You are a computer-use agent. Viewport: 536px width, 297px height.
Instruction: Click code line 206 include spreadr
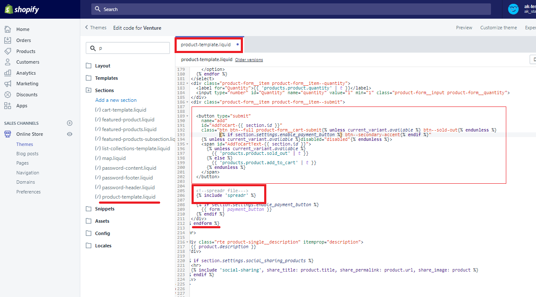[x=226, y=195]
